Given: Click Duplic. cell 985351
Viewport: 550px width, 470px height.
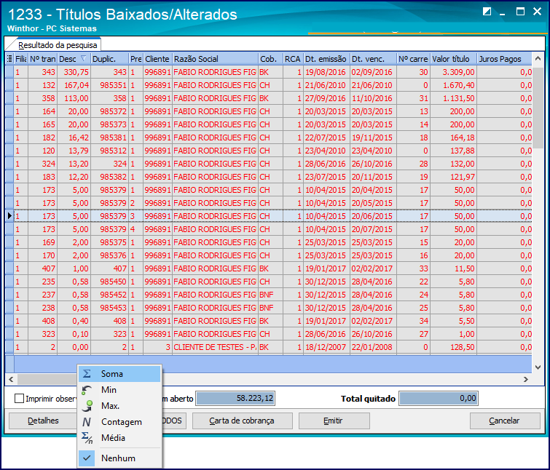Looking at the screenshot, I should coord(110,85).
